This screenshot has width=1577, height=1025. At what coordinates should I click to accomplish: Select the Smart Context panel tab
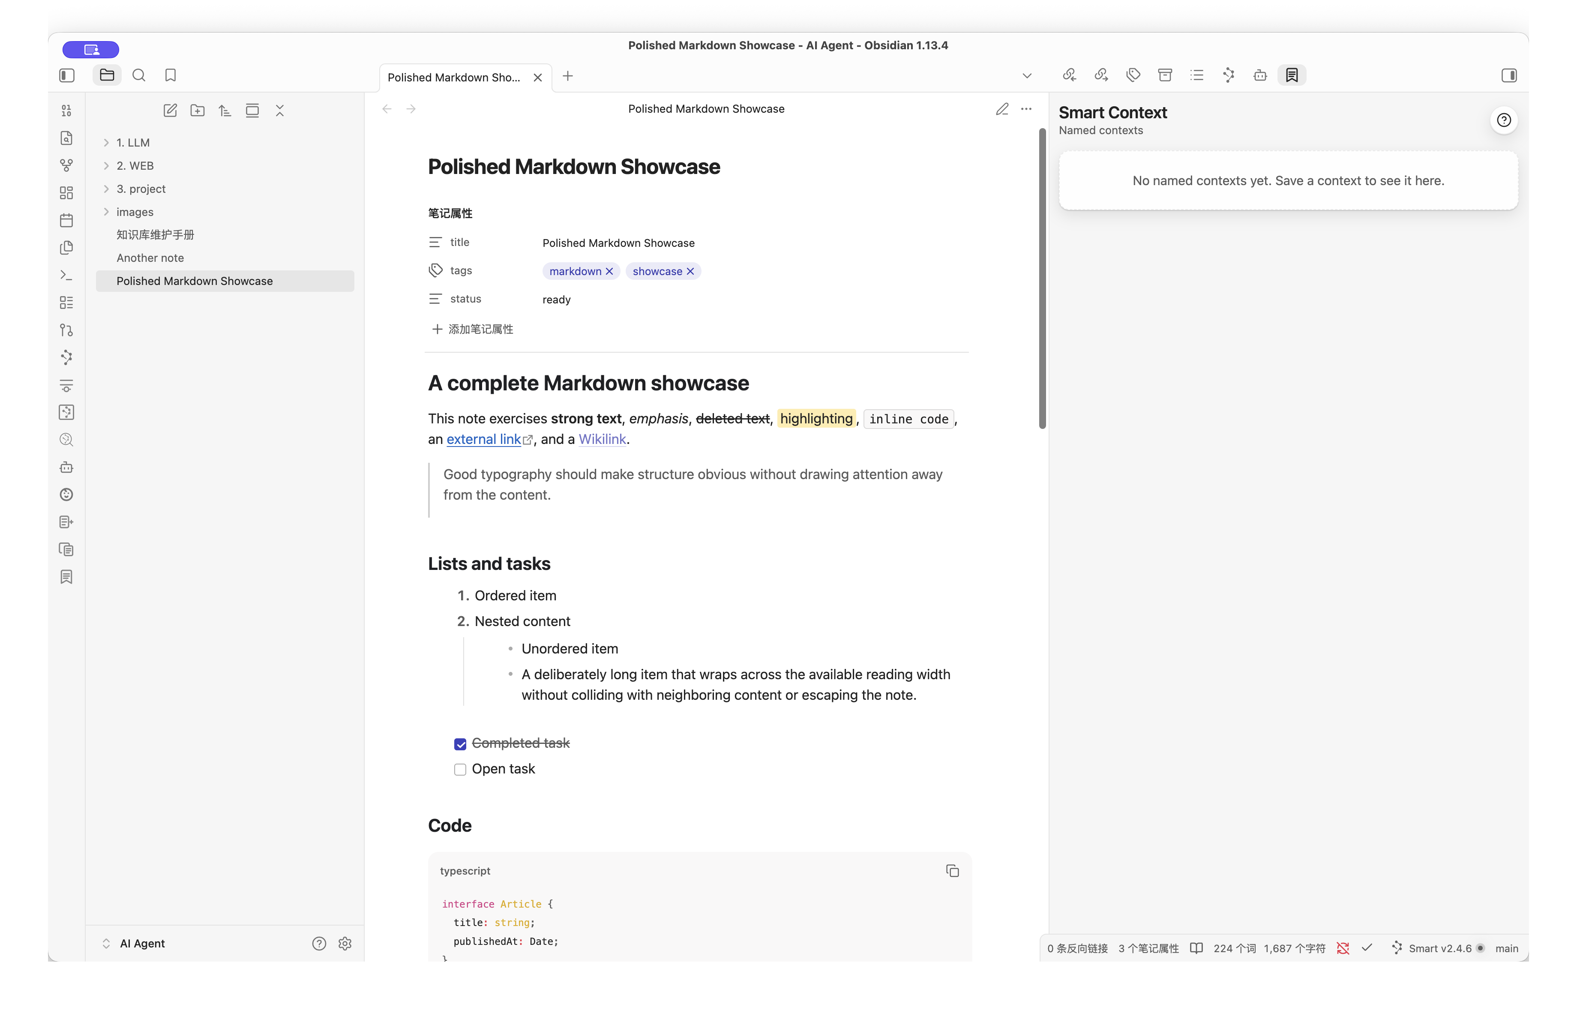click(x=1292, y=75)
